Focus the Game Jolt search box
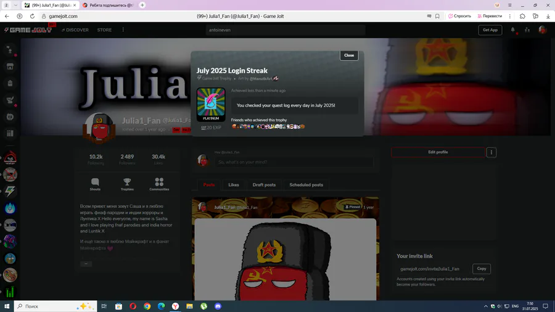 click(x=286, y=30)
